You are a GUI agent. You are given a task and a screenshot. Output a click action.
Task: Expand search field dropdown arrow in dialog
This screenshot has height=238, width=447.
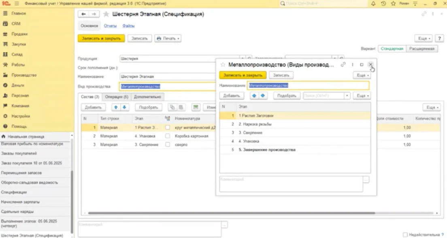[347, 96]
